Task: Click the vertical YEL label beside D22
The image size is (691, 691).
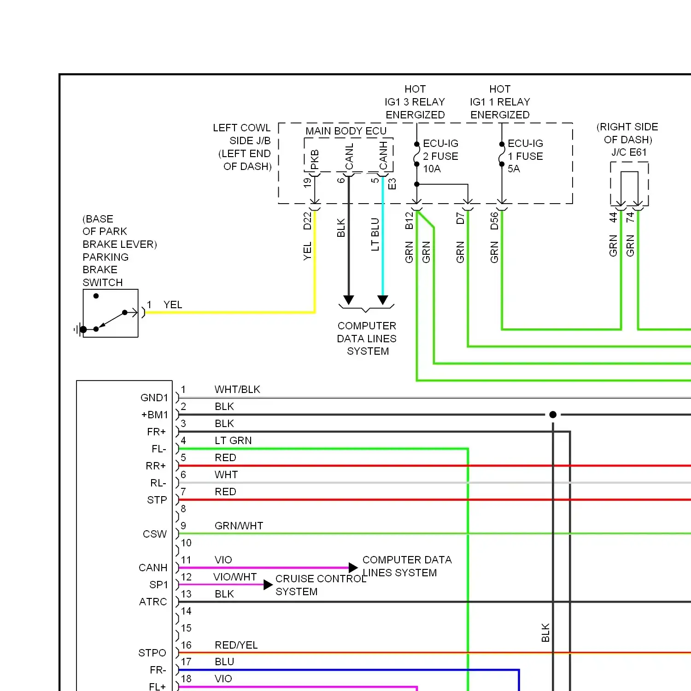Action: (307, 251)
